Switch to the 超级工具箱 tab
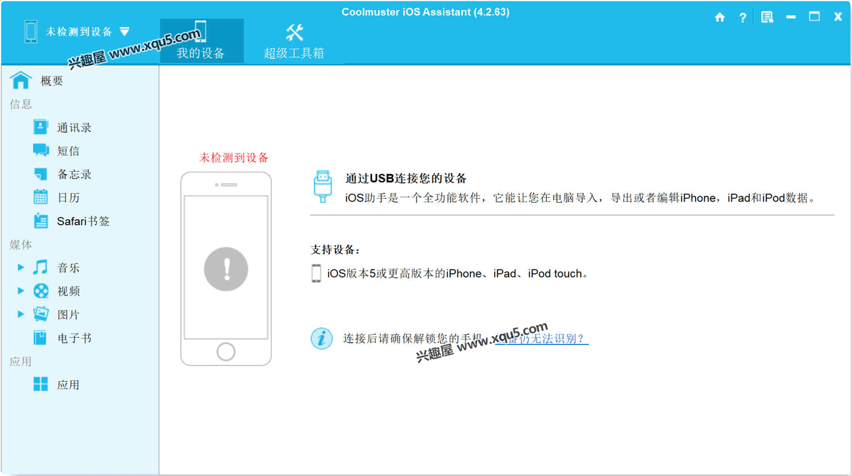 tap(294, 41)
